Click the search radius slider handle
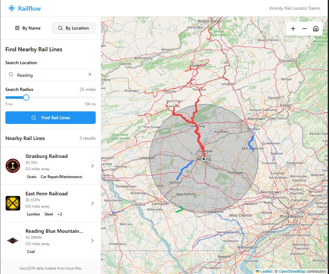The width and height of the screenshot is (329, 274). [x=26, y=98]
